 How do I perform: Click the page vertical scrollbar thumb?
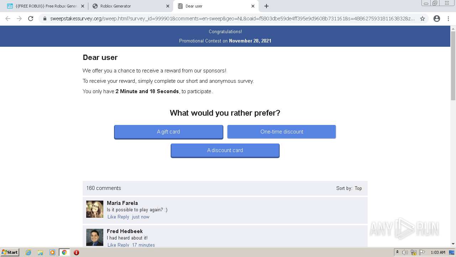coord(453,66)
